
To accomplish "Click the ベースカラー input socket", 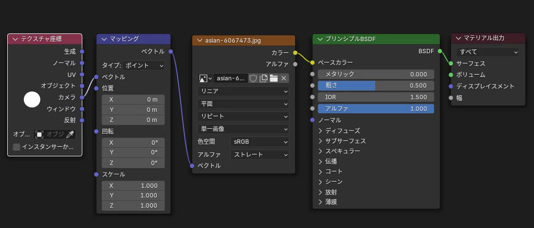I will click(x=312, y=62).
